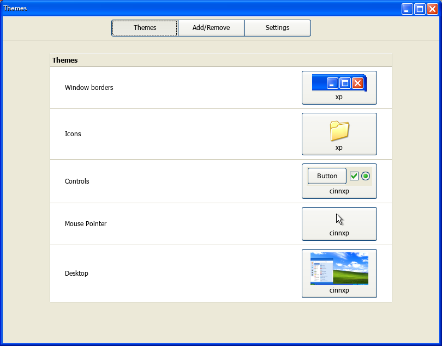Click the 'Mouse Pointer' row label
The height and width of the screenshot is (346, 442).
click(86, 224)
